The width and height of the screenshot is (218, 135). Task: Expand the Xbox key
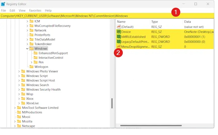click(19, 99)
